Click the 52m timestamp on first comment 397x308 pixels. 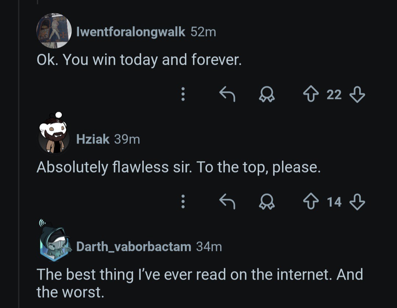pyautogui.click(x=203, y=32)
